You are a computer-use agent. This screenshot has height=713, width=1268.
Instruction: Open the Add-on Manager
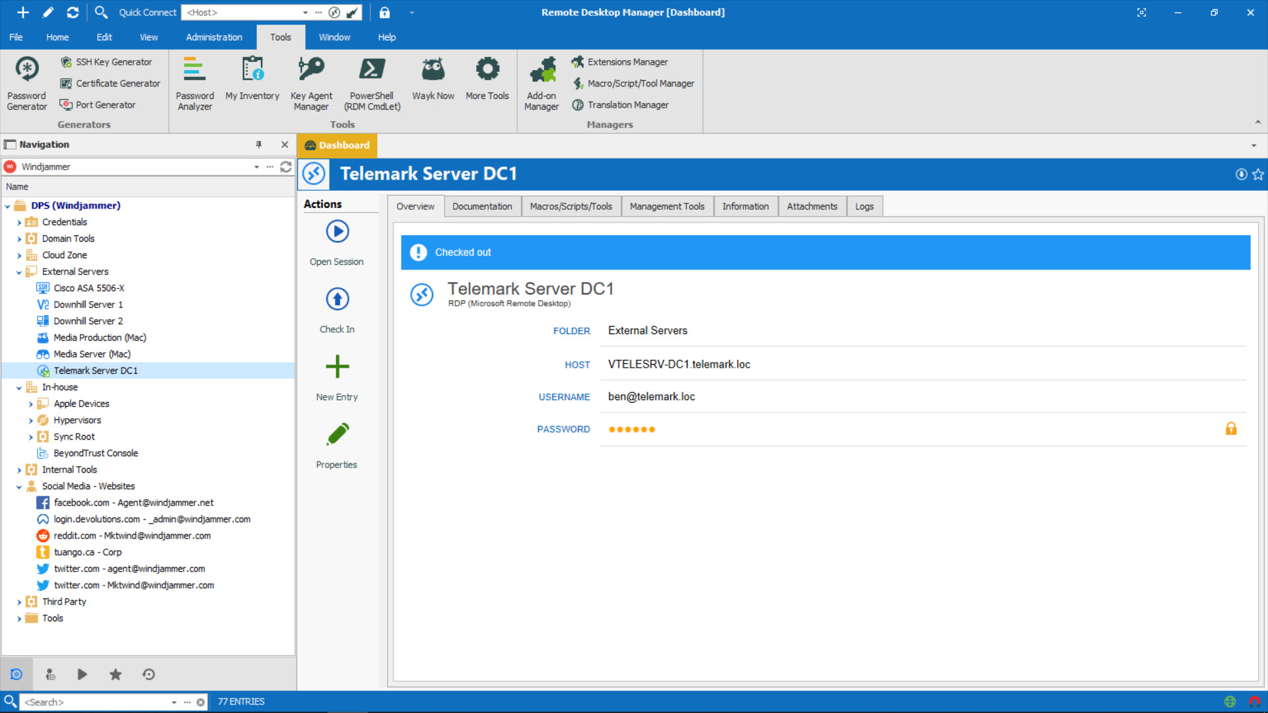542,83
